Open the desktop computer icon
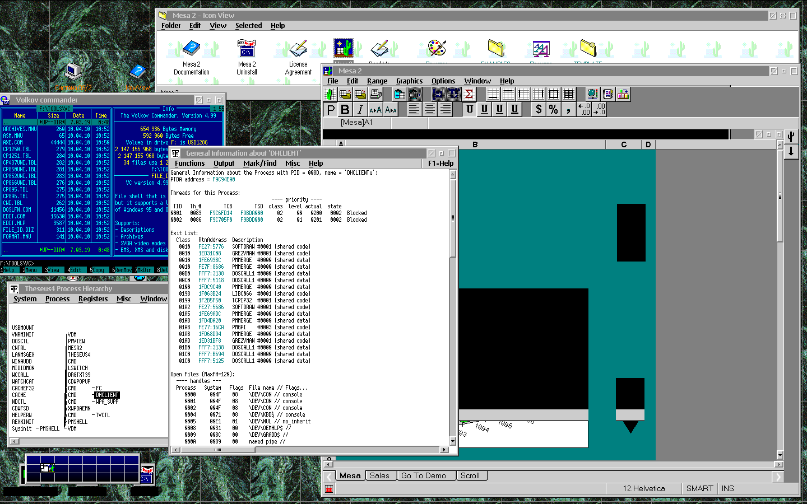This screenshot has width=807, height=504. (x=73, y=72)
